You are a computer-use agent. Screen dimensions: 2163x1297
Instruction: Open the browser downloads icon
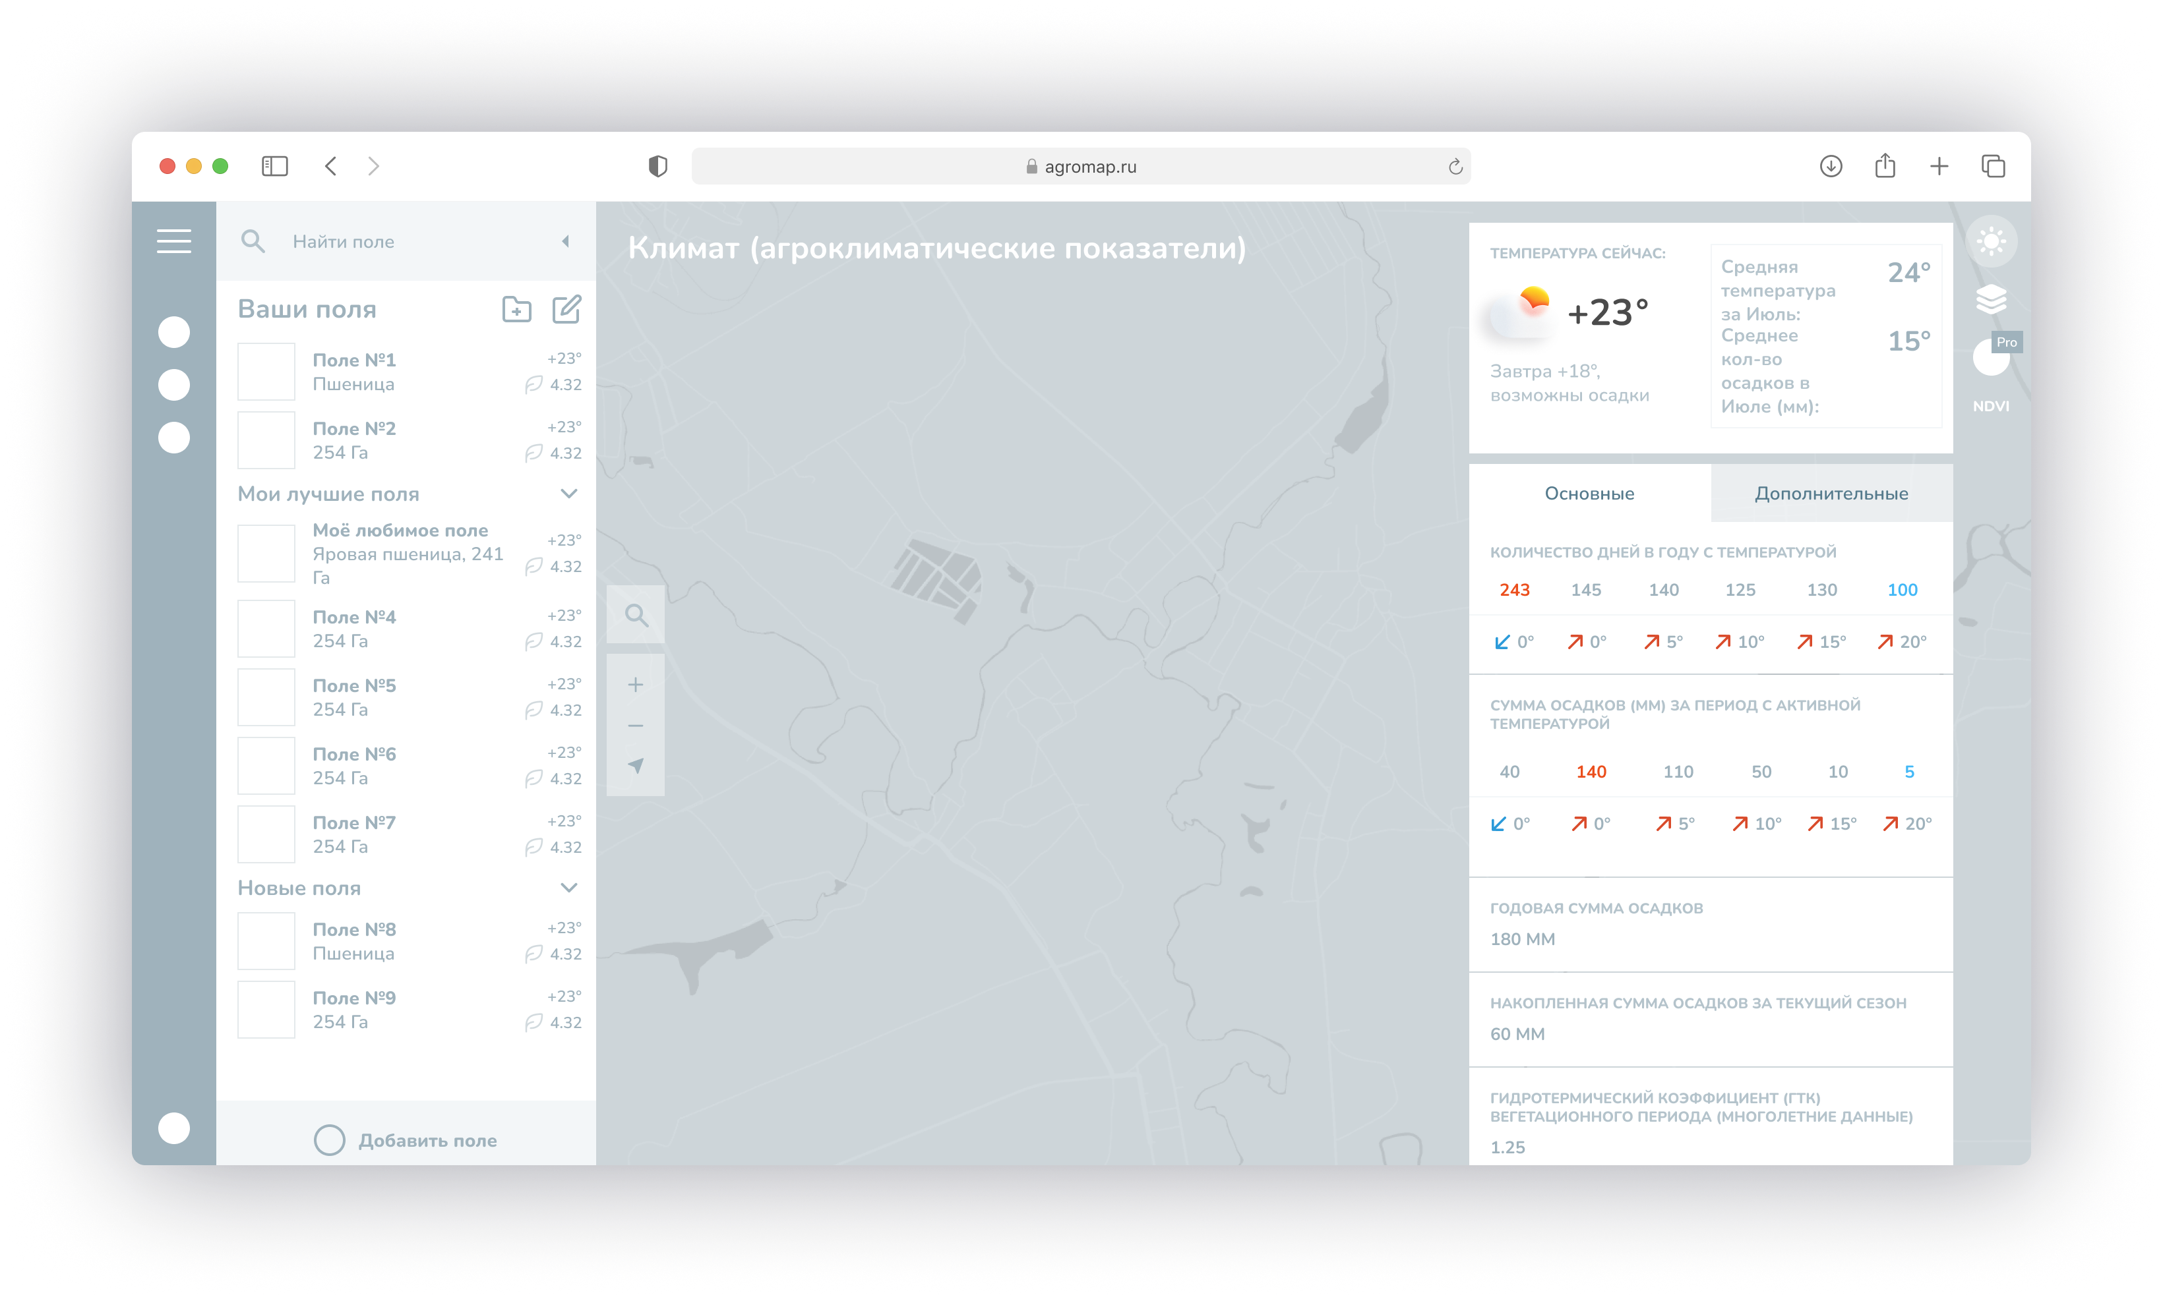1831,166
